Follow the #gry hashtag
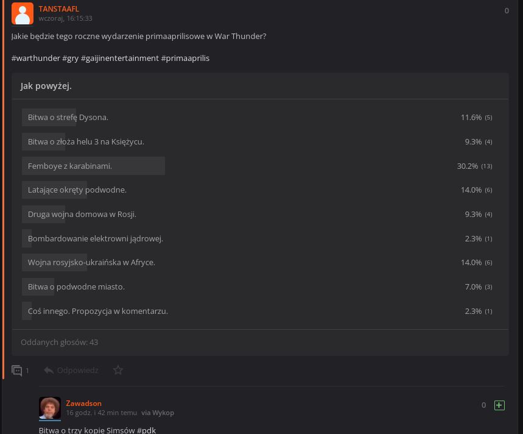 pyautogui.click(x=71, y=58)
